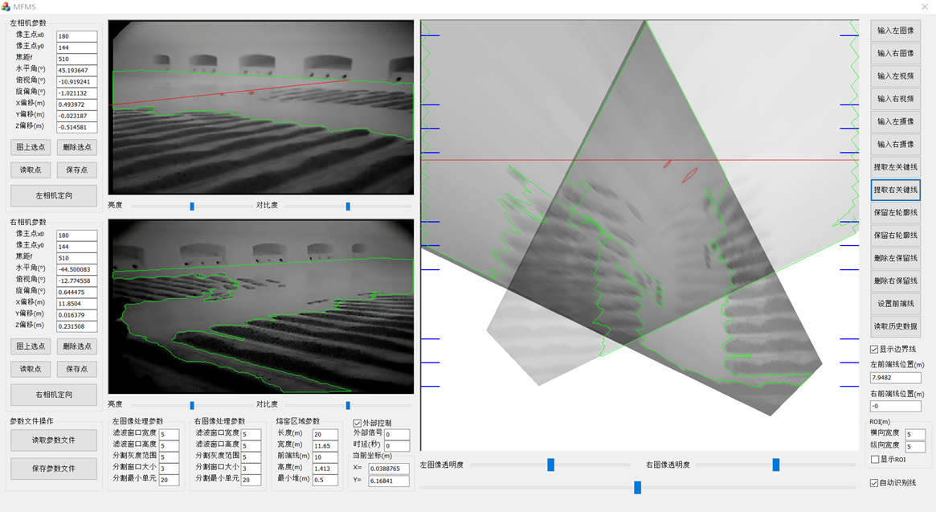Click 删除左保留线 button

click(895, 258)
